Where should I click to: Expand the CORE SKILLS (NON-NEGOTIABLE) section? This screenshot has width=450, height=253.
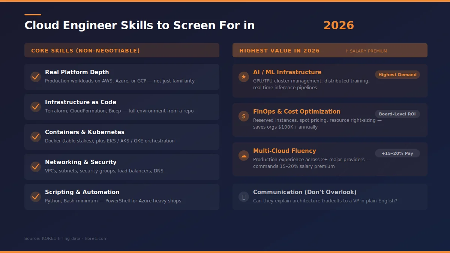click(121, 50)
